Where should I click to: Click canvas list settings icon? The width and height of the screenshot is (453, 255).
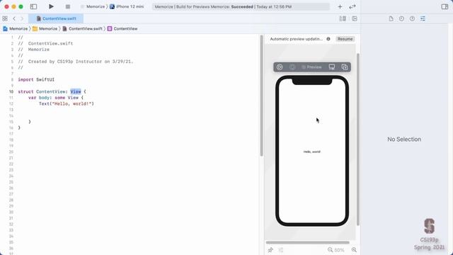pos(281,250)
